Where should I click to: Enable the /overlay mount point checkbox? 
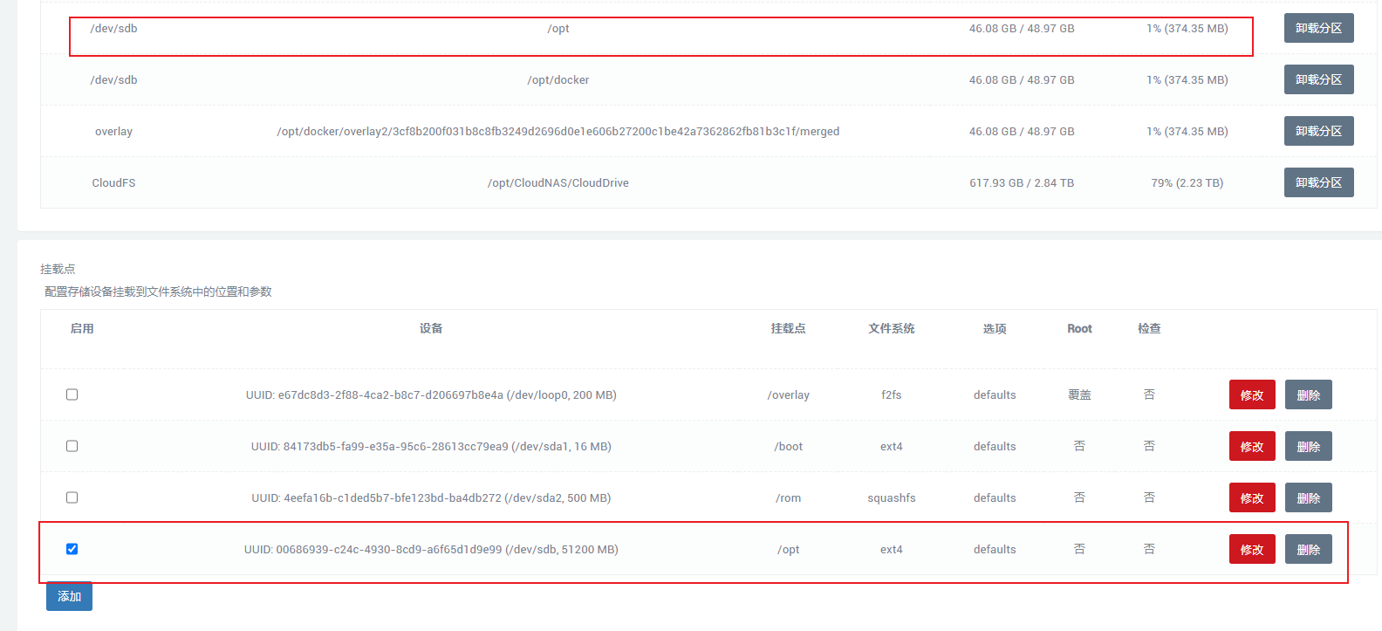[72, 394]
